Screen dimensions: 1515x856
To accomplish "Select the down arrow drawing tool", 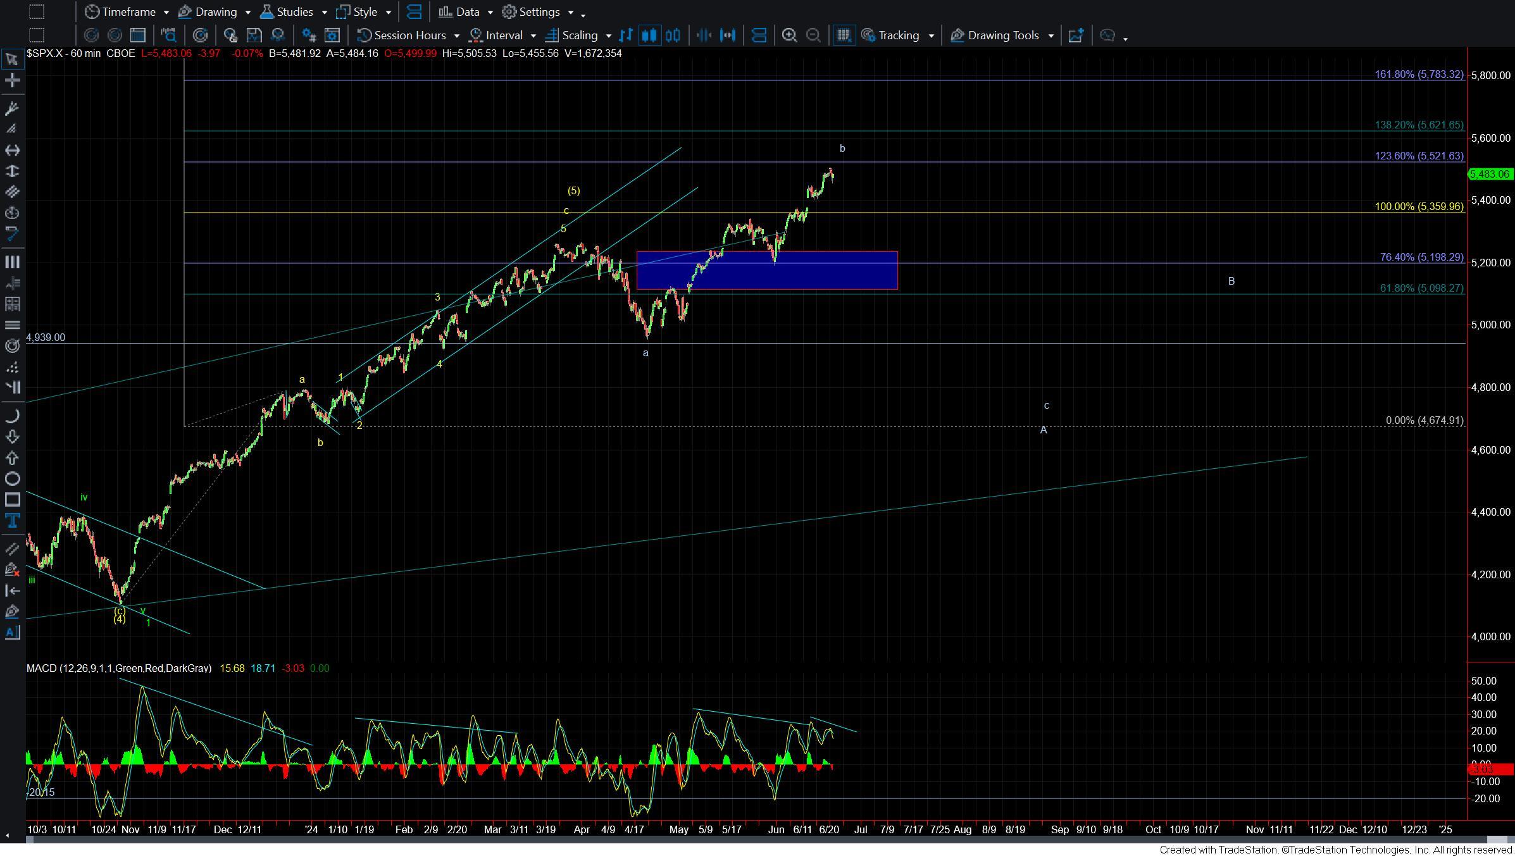I will pyautogui.click(x=11, y=437).
